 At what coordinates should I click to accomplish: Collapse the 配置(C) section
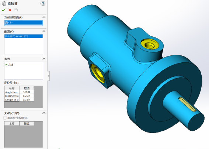click(44, 31)
